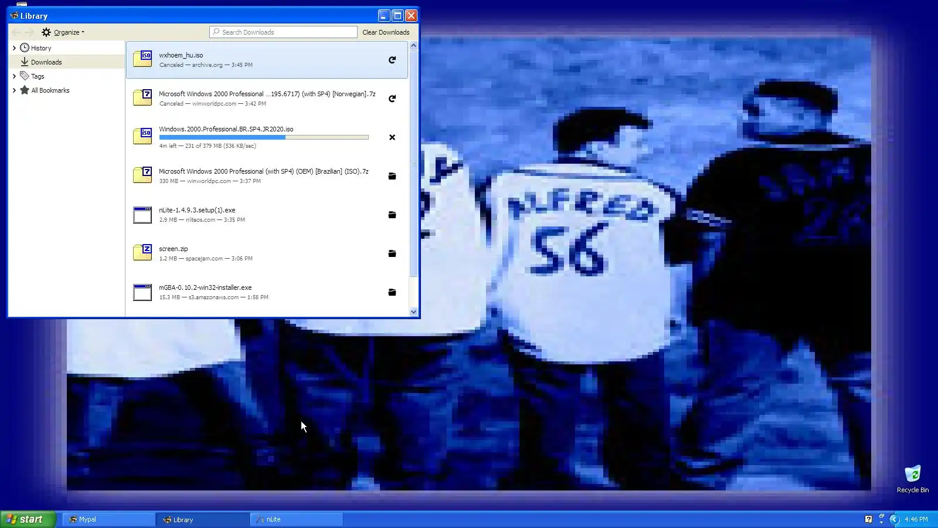Open the Start menu
This screenshot has height=528, width=938.
28,519
